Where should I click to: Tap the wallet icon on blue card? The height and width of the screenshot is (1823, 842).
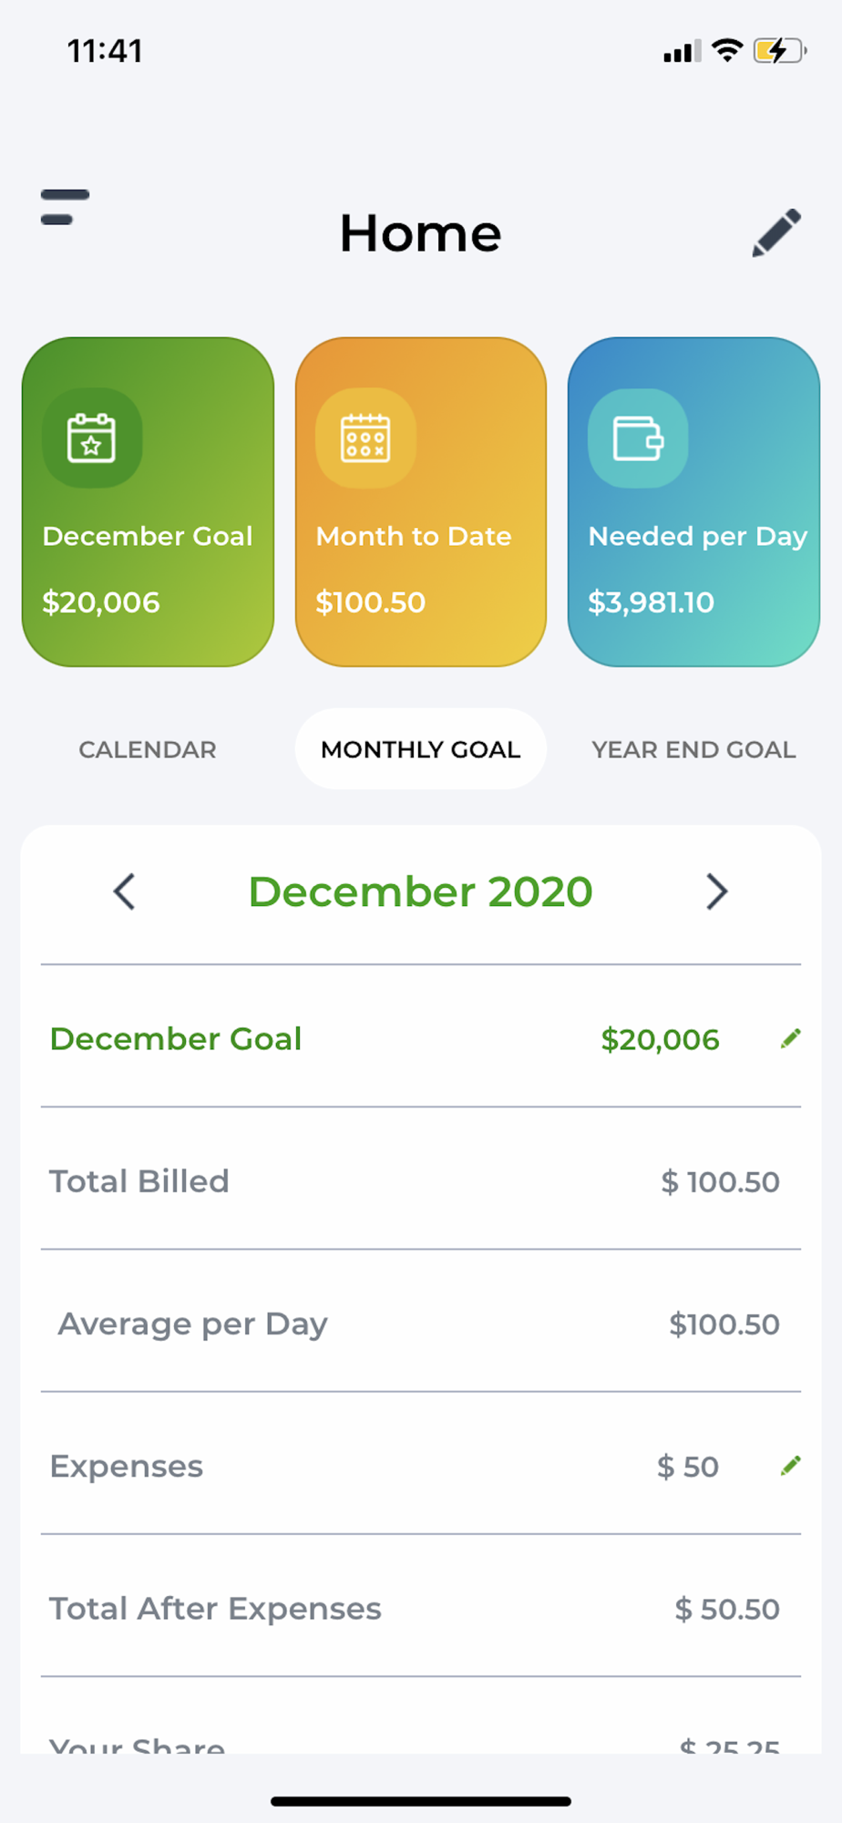tap(638, 438)
